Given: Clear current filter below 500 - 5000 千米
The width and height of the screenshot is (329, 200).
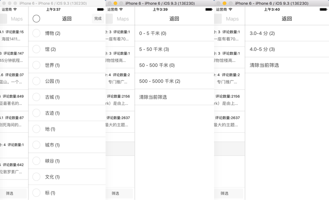Looking at the screenshot, I should point(153,97).
